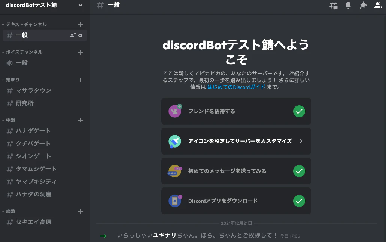
Task: Click 一般 channel name in header
Action: point(114,5)
